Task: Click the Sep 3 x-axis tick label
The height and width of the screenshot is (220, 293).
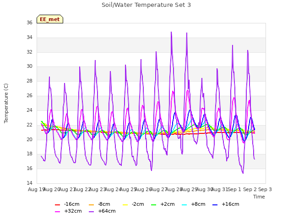Action: point(265,189)
